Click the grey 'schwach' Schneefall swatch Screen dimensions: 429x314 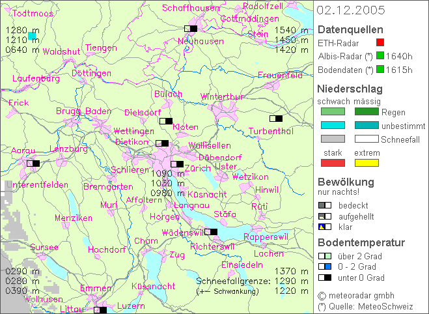(x=333, y=139)
